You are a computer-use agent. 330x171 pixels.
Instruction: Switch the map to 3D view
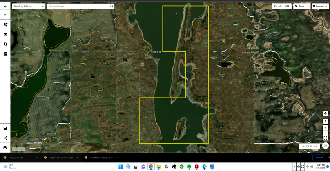point(326,146)
